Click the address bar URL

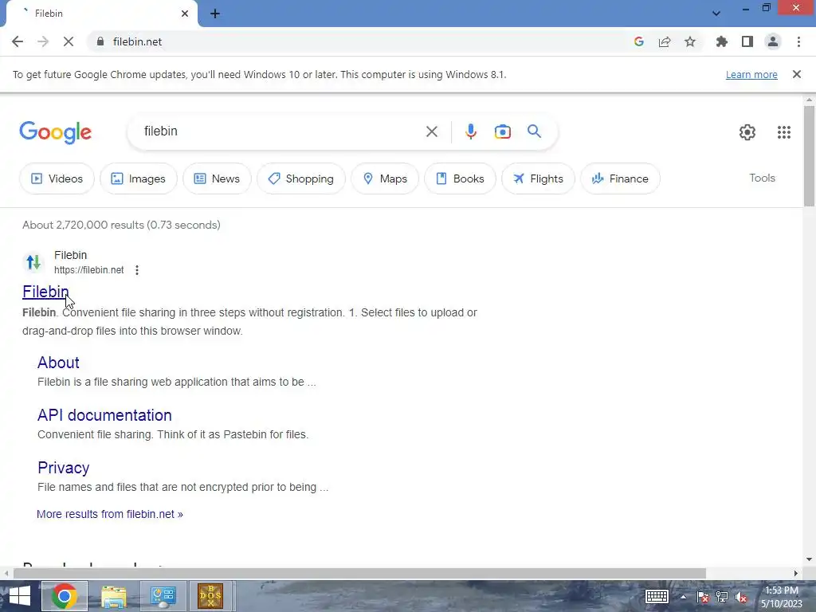point(137,41)
